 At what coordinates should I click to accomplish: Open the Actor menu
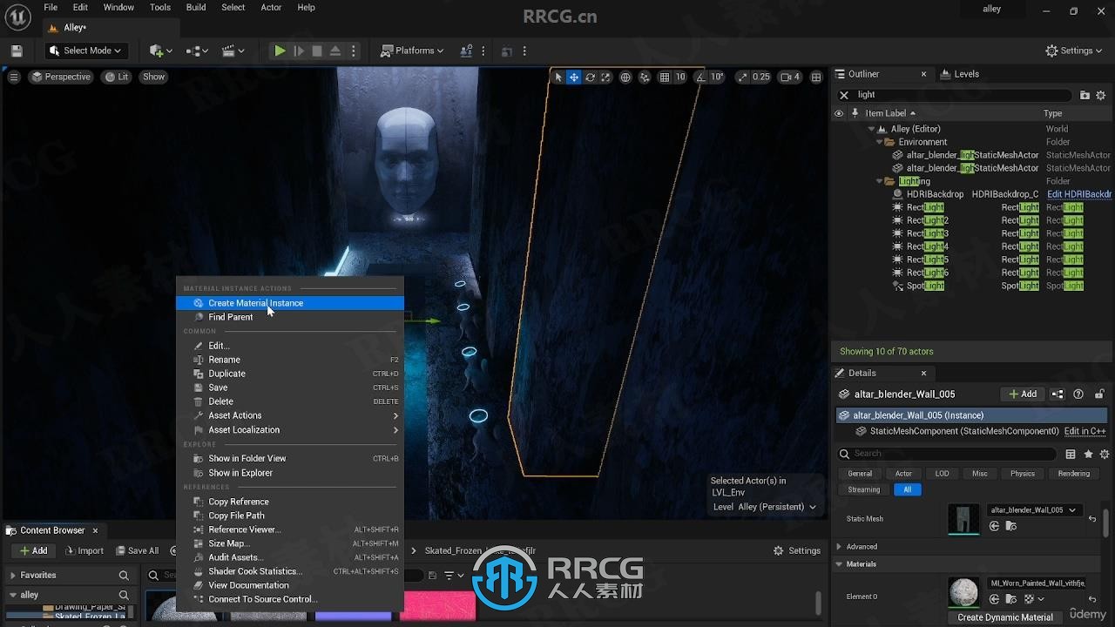point(271,7)
